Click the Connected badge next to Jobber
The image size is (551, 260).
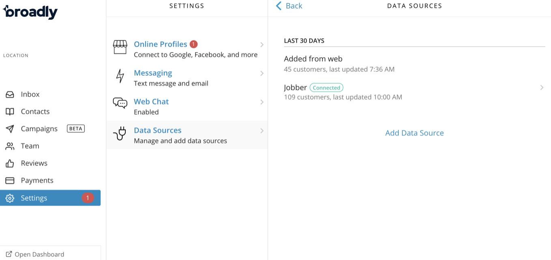(326, 87)
